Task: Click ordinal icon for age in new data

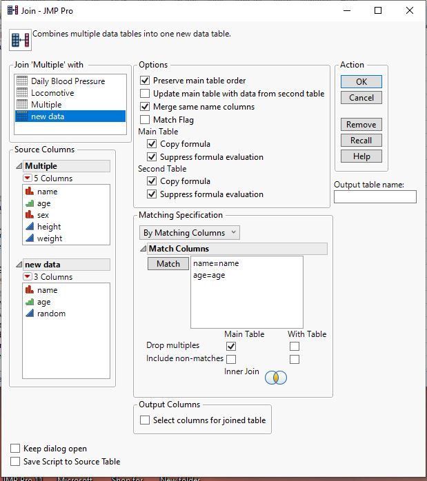Action: click(30, 302)
